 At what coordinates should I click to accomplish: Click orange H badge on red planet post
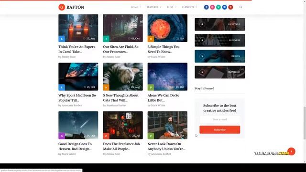[151, 39]
